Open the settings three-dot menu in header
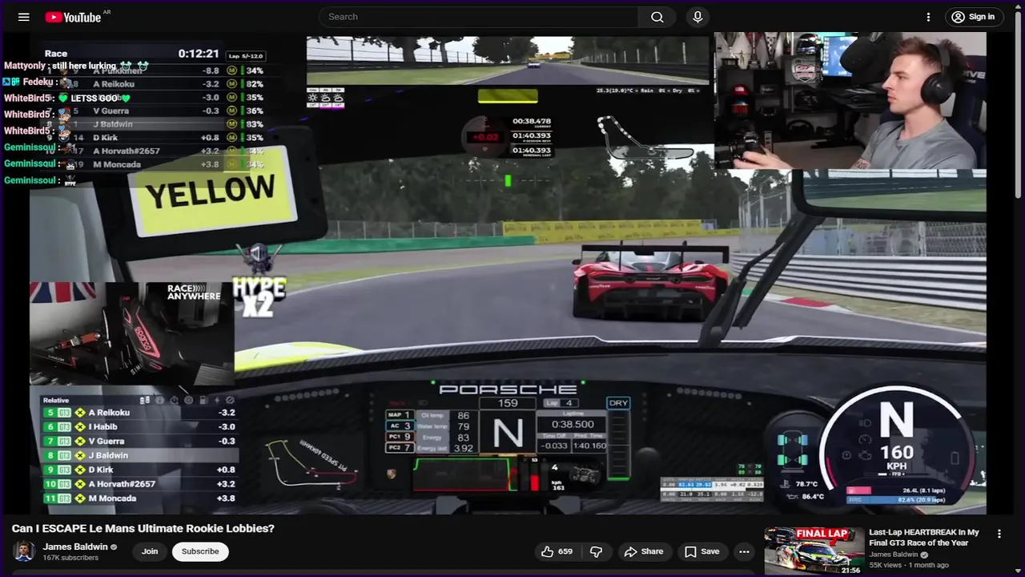 coord(928,17)
